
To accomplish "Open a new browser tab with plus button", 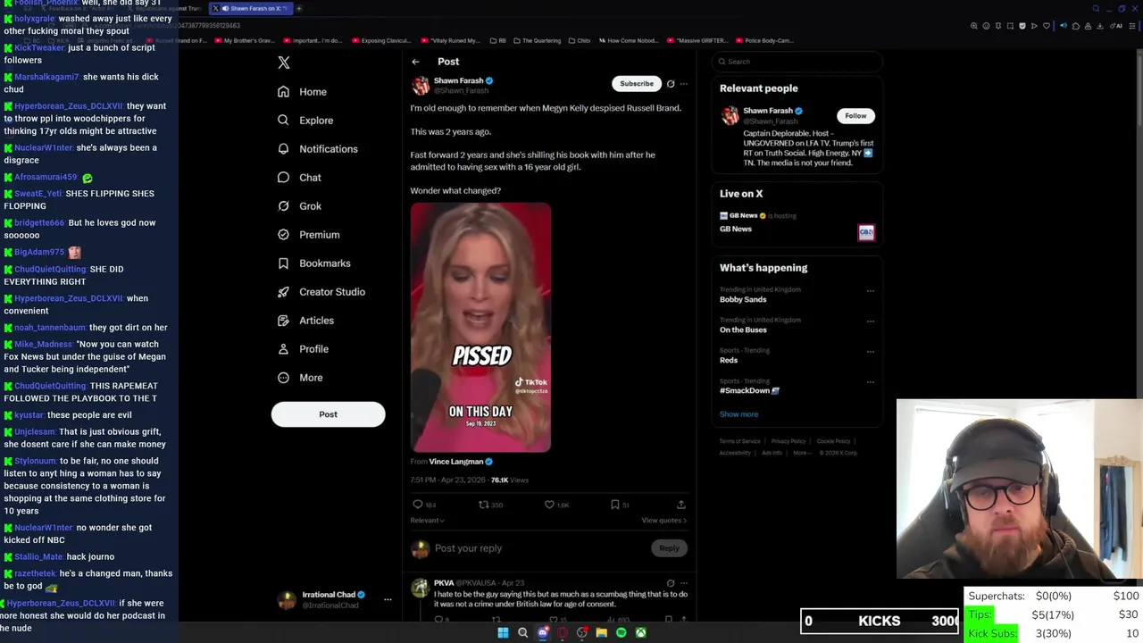I will (x=299, y=9).
